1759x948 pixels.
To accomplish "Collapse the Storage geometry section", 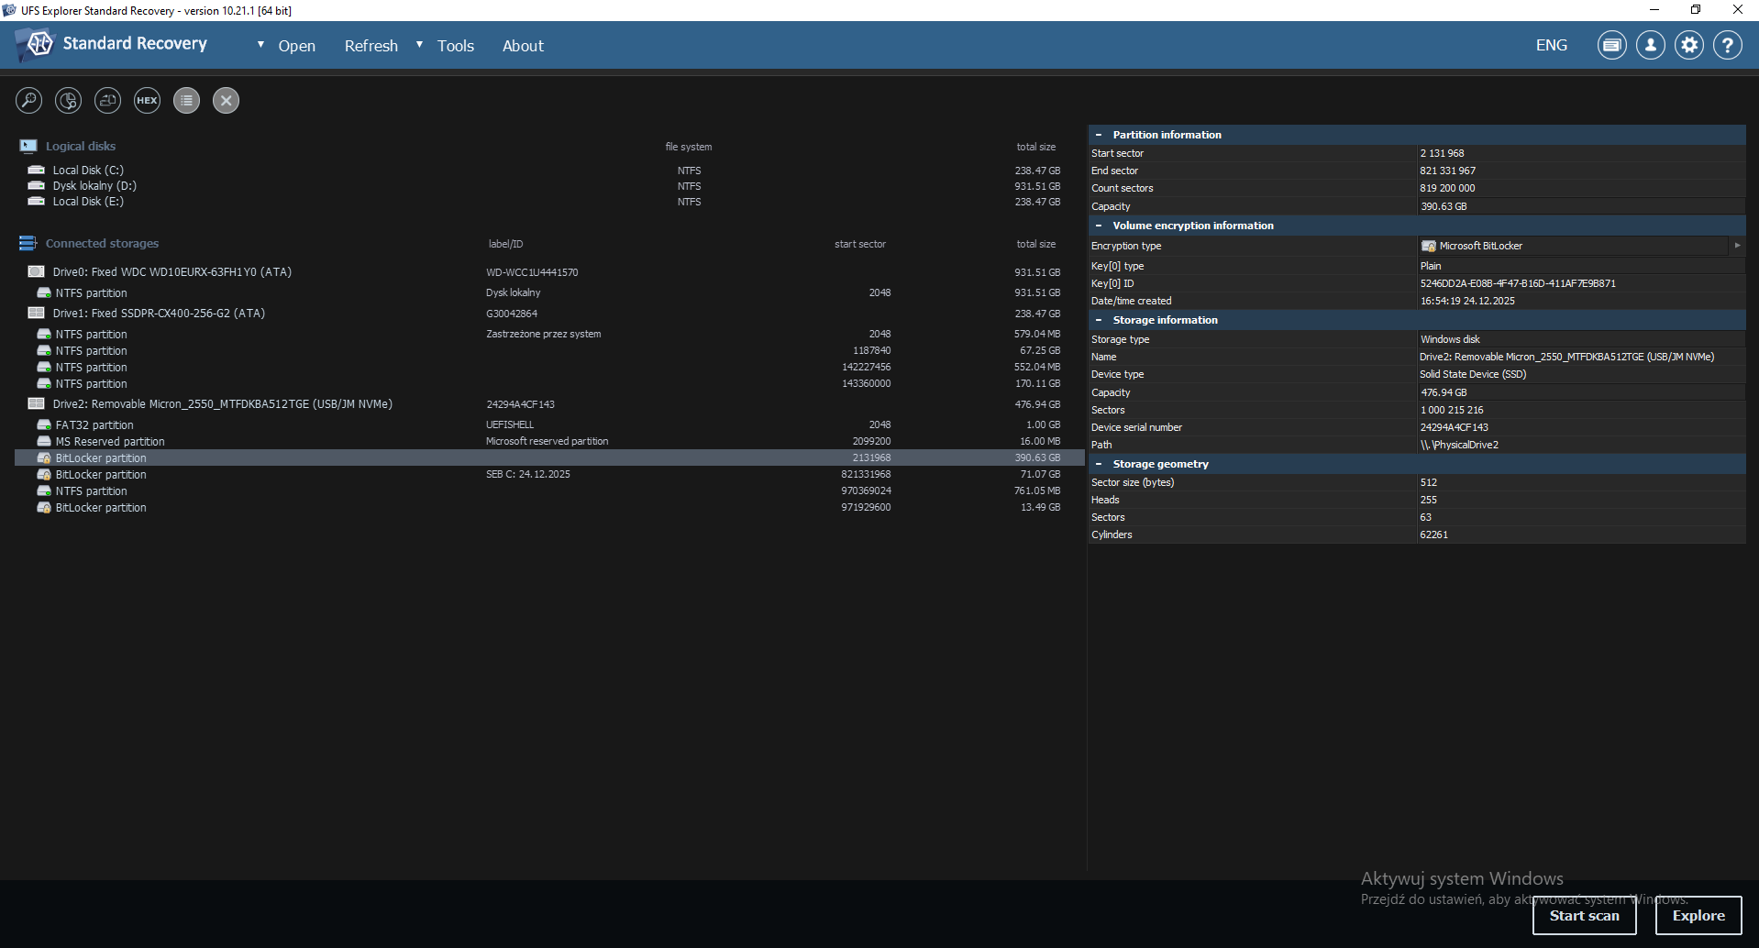I will click(1099, 464).
